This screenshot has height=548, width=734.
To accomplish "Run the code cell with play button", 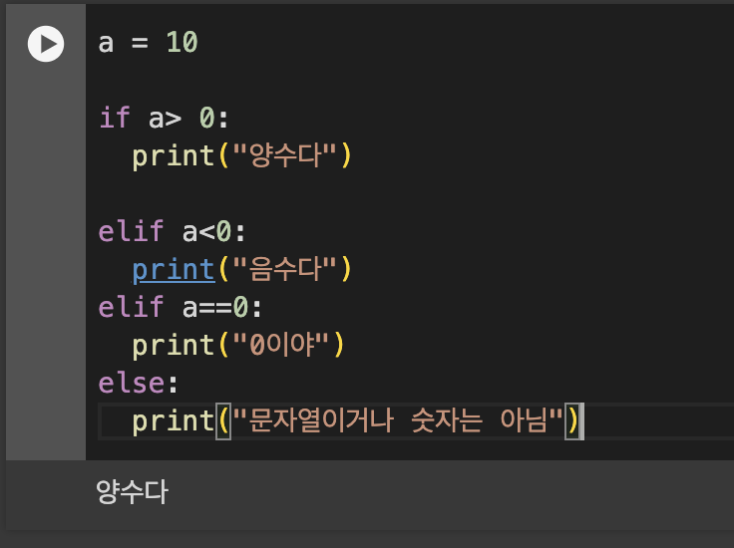I will coord(46,44).
